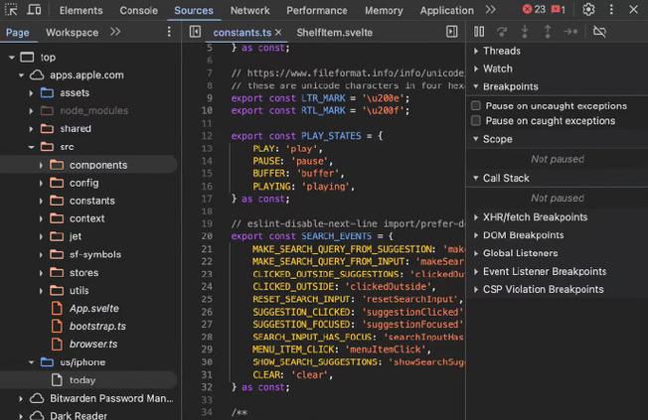Expand Global Listeners section
The width and height of the screenshot is (648, 420).
click(476, 253)
